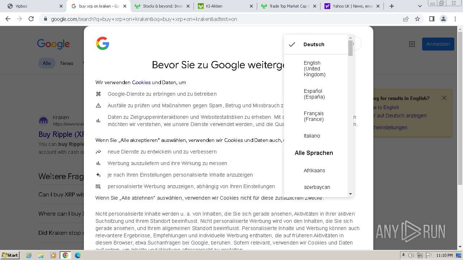Bookmark this page with the star icon

(x=417, y=19)
